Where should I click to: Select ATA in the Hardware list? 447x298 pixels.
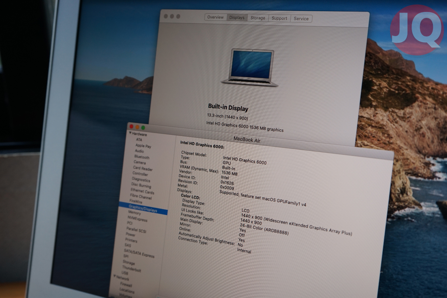coord(139,140)
